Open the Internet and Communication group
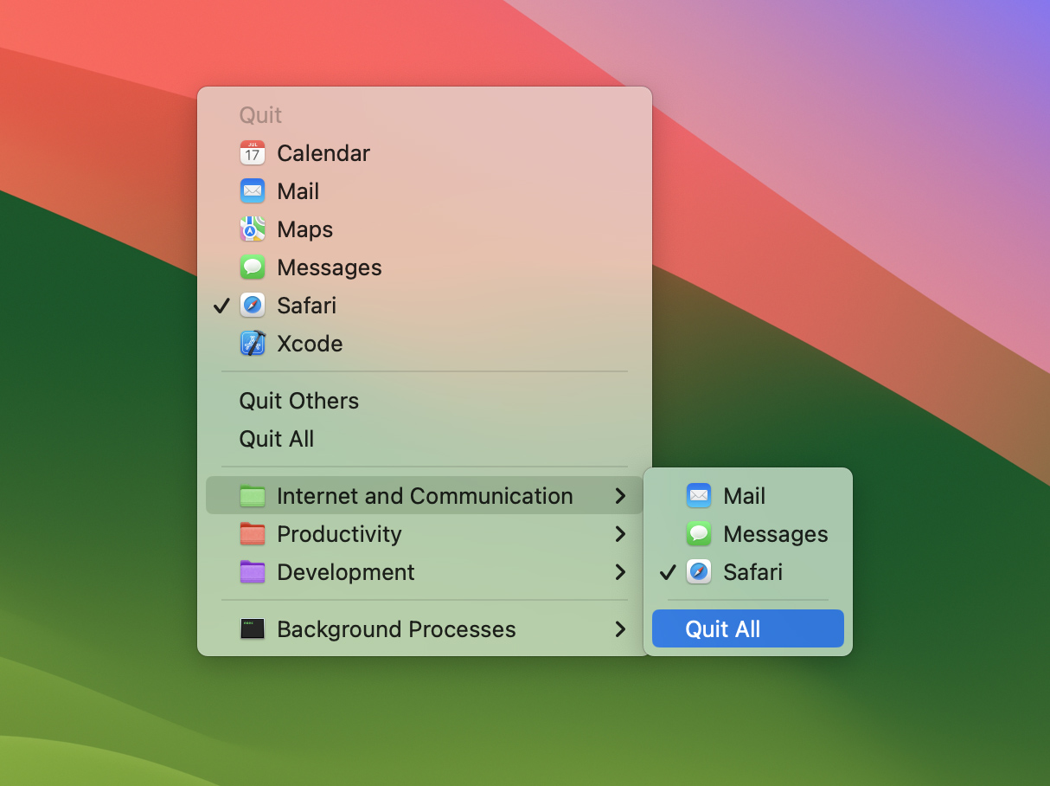1050x786 pixels. tap(425, 496)
